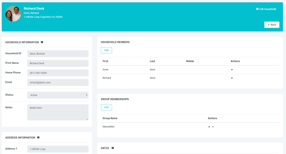Click edit icon beside Dates heading
Screen dimensions: 286x154
pos(113,148)
